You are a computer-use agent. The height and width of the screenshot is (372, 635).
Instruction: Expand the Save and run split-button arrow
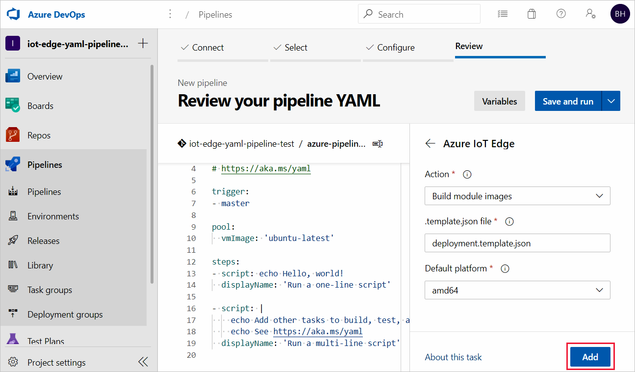(x=611, y=101)
